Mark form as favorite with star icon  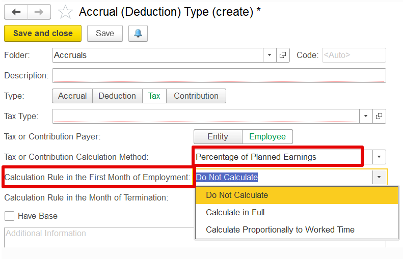(65, 12)
